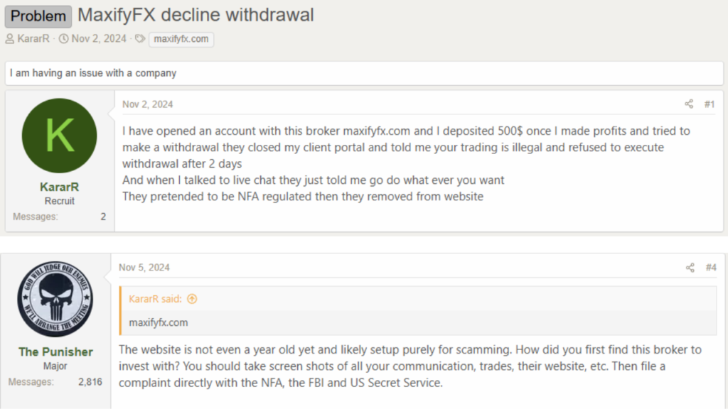Open the '#1' post permalink
The height and width of the screenshot is (409, 728).
(709, 104)
